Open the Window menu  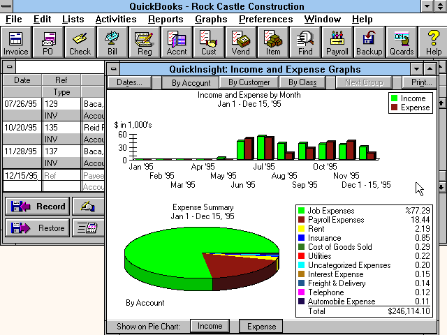pos(323,19)
